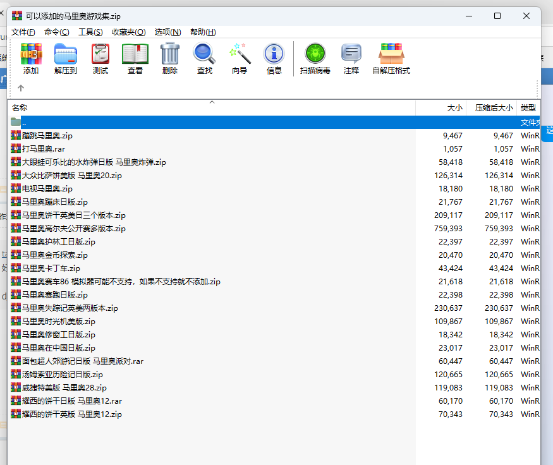
Task: Click the 测试 (Test) toolbar icon
Action: click(100, 58)
